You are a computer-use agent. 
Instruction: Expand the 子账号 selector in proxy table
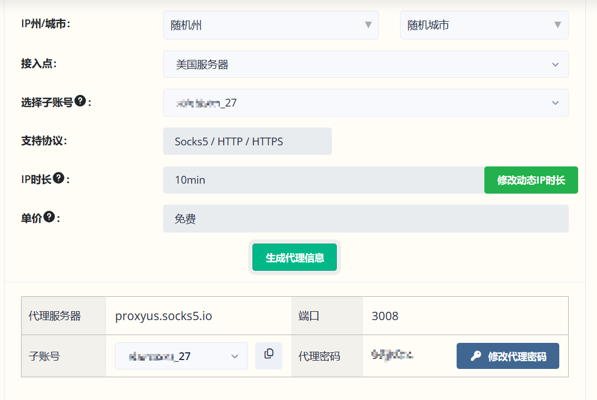click(x=181, y=356)
